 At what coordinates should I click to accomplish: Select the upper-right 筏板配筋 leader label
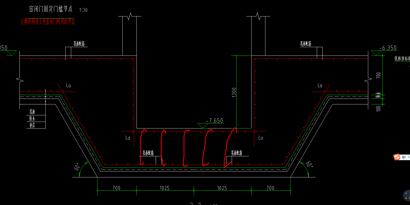[x=306, y=44]
